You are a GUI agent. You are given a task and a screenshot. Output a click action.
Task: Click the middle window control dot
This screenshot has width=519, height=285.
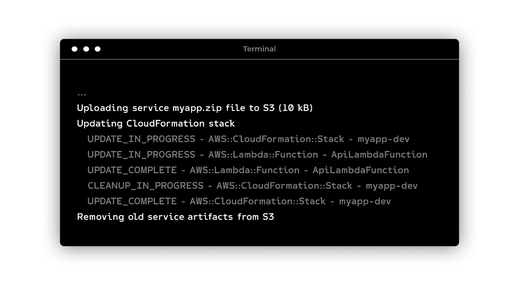pos(86,49)
